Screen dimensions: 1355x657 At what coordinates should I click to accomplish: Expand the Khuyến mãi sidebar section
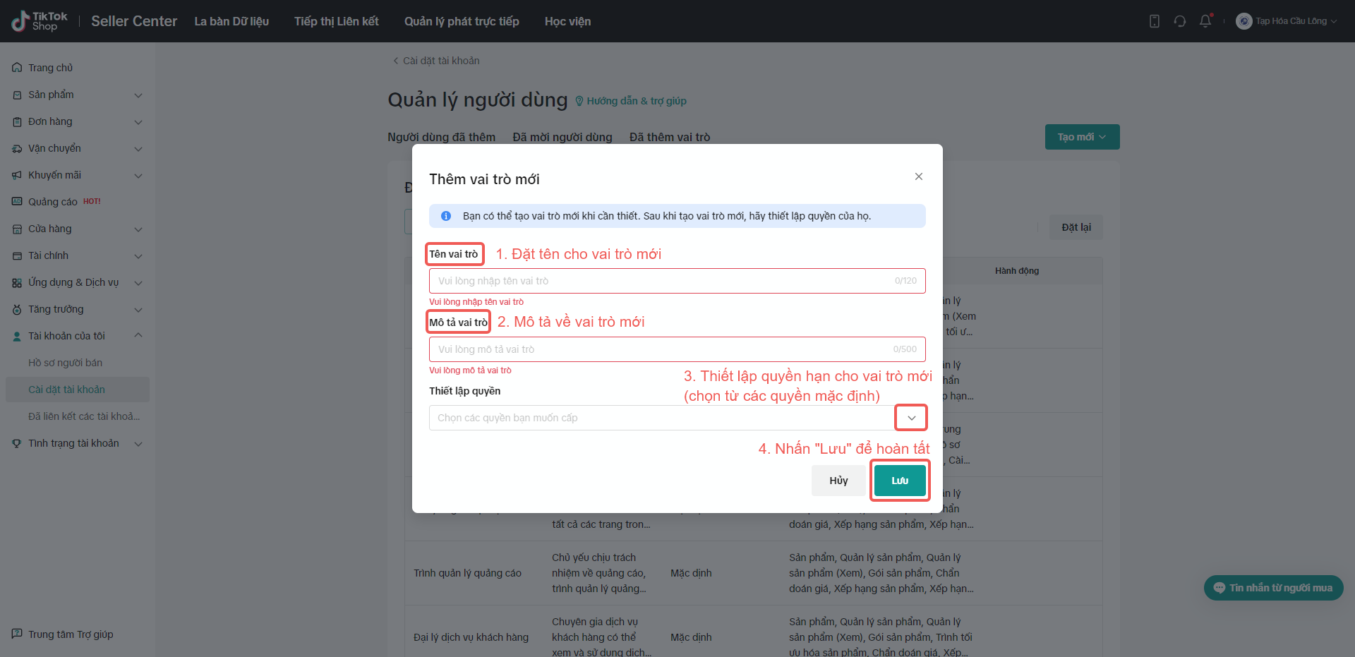138,176
